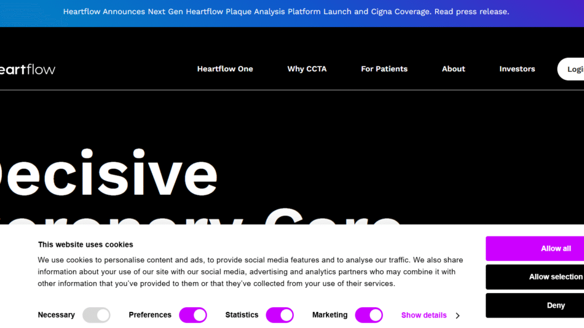This screenshot has height=328, width=584.
Task: Click the 'This website uses cookies' heading
Action: pos(85,244)
